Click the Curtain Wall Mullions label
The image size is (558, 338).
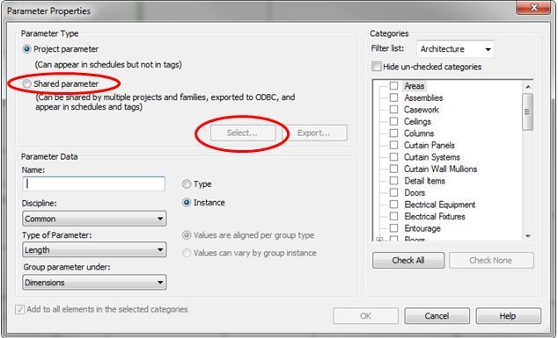(x=440, y=169)
